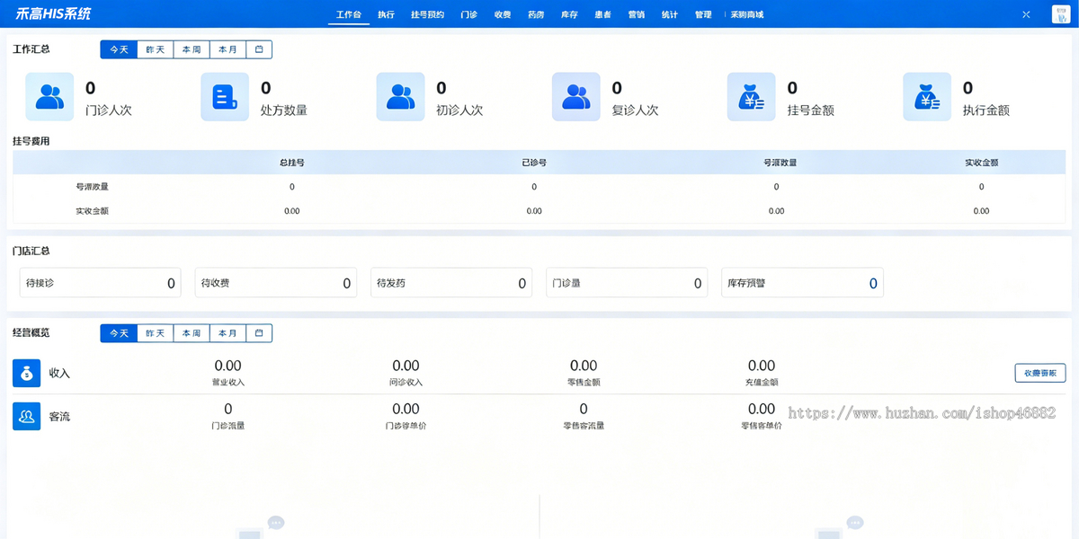Click the 零售客单价 label
Image resolution: width=1079 pixels, height=539 pixels.
pos(762,426)
